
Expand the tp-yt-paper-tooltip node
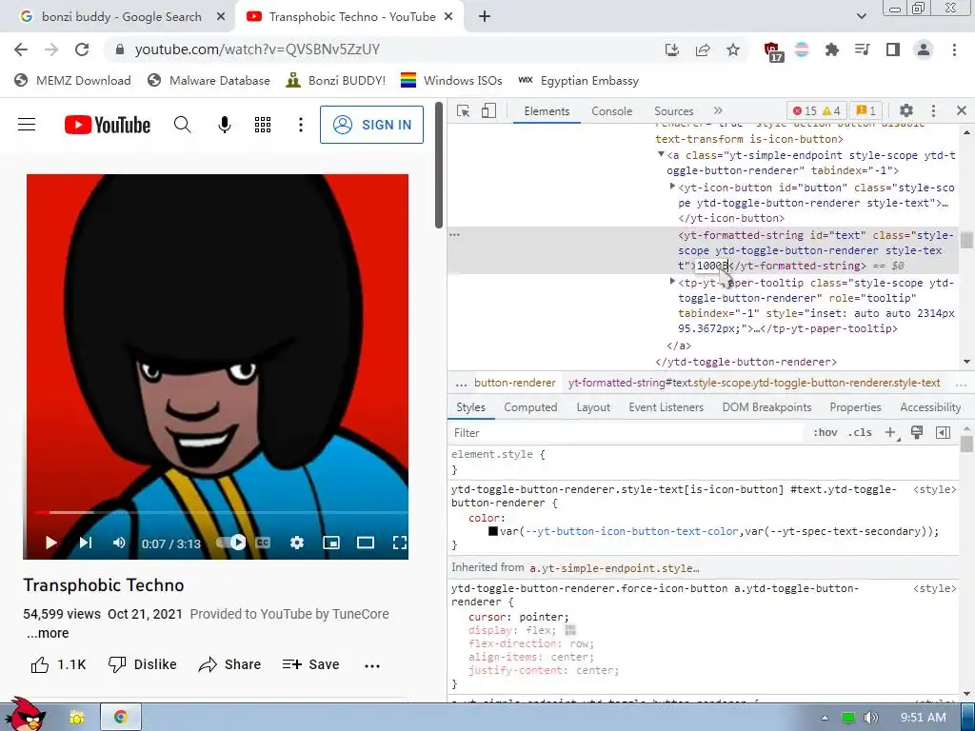pyautogui.click(x=672, y=282)
